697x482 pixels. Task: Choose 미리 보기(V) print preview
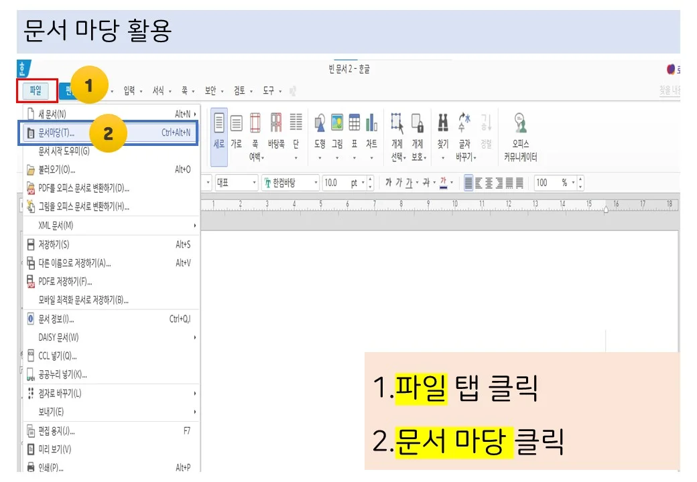coord(111,449)
